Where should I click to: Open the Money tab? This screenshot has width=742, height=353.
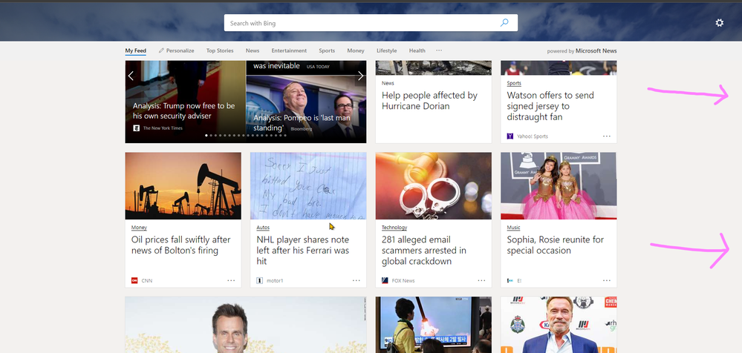click(355, 50)
